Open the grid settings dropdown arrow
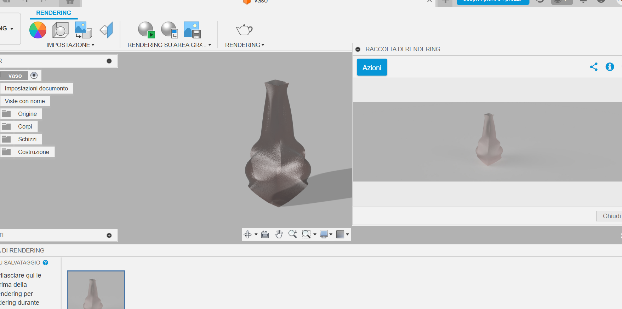 click(x=348, y=234)
